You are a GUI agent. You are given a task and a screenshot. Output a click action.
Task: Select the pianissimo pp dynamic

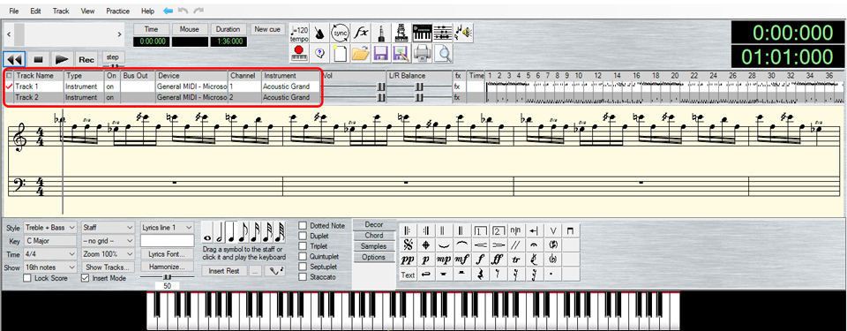pyautogui.click(x=408, y=260)
